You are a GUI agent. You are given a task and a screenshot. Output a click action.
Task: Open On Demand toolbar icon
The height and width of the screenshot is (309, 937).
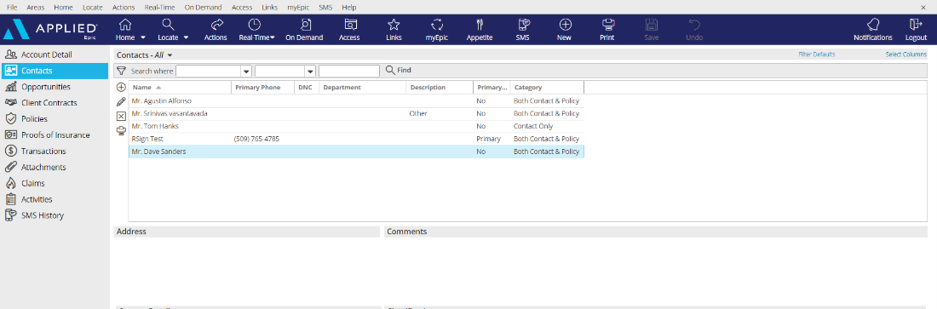[305, 25]
